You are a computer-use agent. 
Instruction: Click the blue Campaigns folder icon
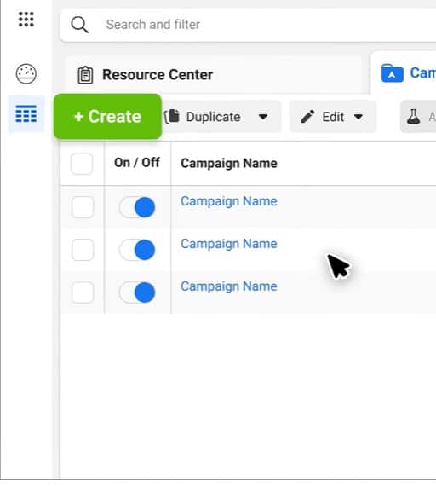(392, 73)
